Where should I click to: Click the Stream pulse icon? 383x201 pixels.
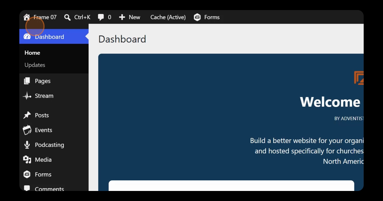[27, 96]
